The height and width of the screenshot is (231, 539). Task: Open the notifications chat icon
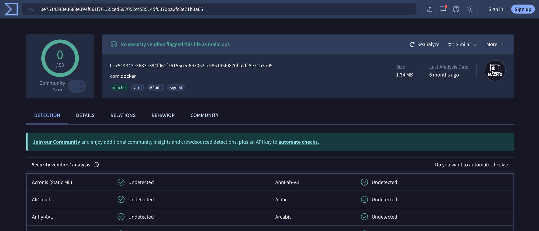(x=443, y=9)
